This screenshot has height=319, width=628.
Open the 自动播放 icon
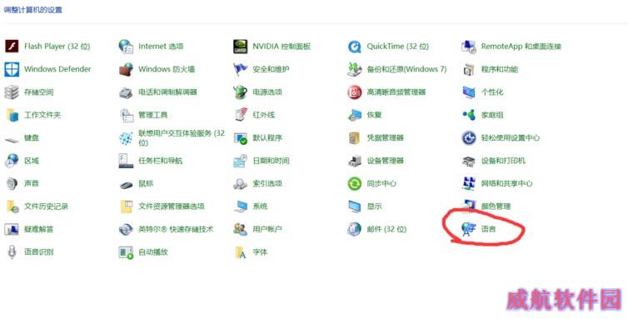[x=126, y=252]
